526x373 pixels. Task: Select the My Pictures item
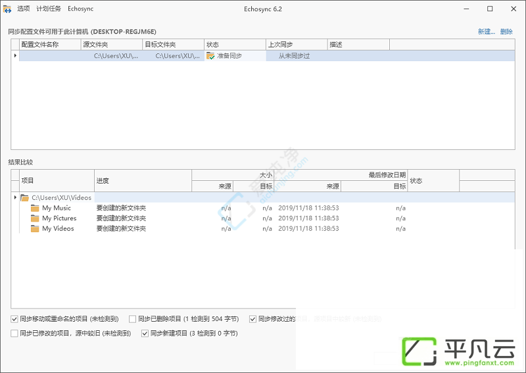click(x=59, y=218)
